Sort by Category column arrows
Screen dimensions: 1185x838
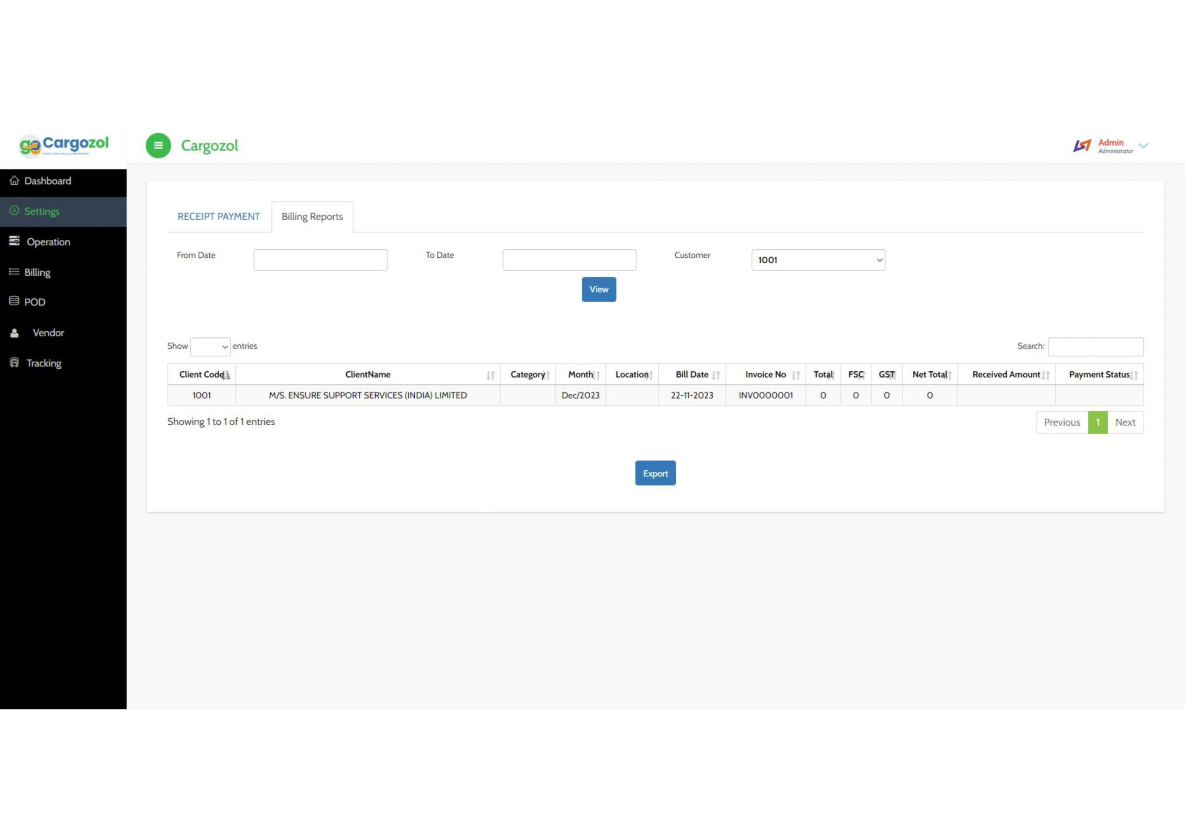[x=546, y=375]
